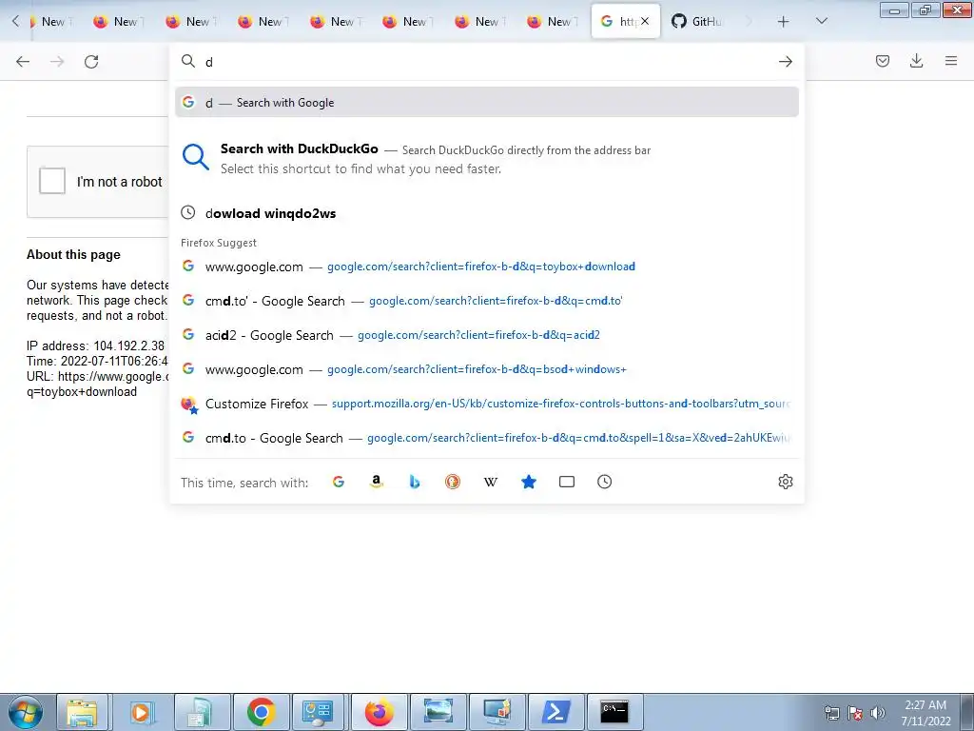This screenshot has height=731, width=974.
Task: Search bookmarks using the star icon
Action: point(529,482)
